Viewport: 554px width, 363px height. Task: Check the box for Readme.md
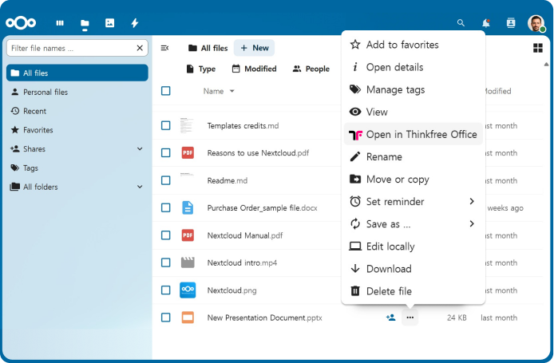tap(166, 180)
